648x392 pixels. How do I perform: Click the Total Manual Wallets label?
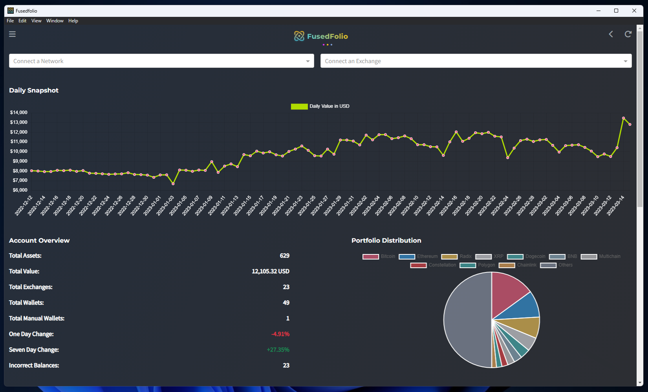coord(37,318)
